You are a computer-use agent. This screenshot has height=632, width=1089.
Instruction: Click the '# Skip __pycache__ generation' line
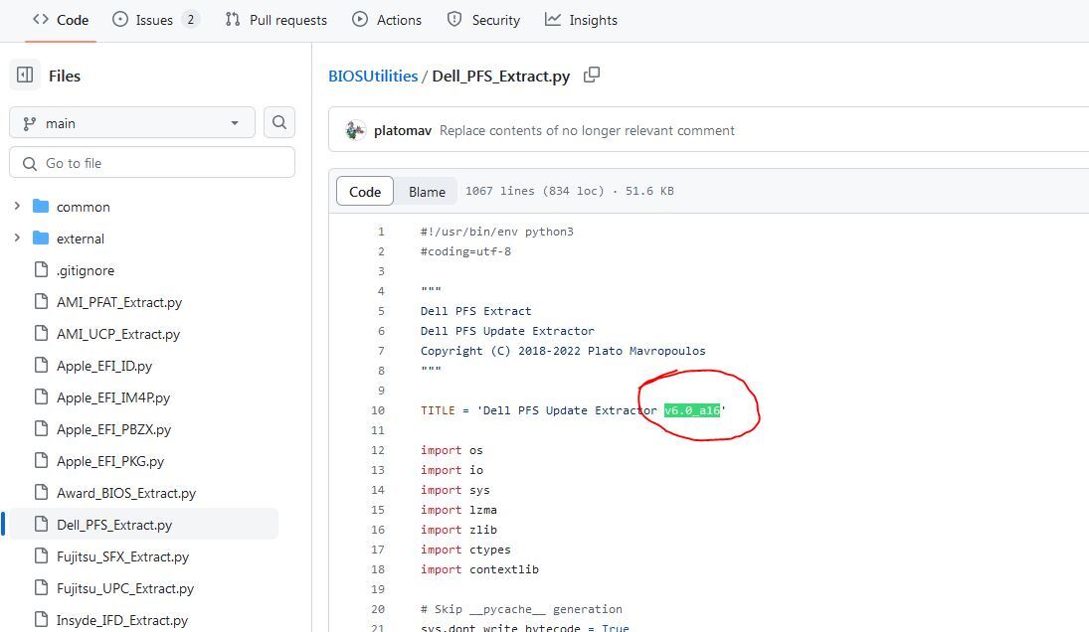[521, 609]
